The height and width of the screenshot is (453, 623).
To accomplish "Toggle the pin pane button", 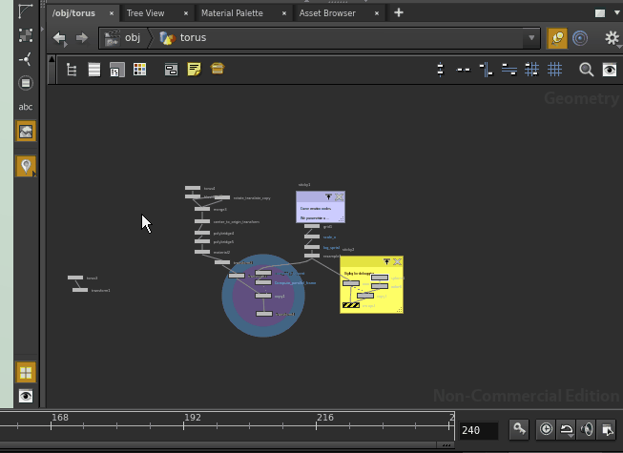I will pyautogui.click(x=557, y=38).
